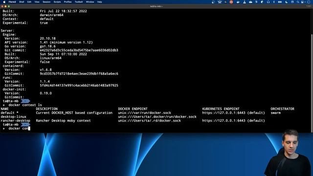The width and height of the screenshot is (313, 176).
Task: Click the 'desktop-linux' context name
Action: [13, 117]
